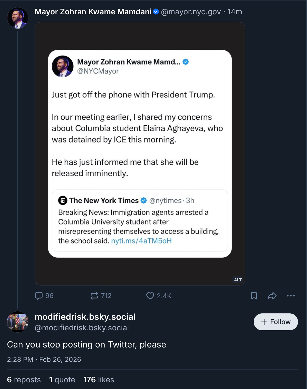Like the post with 2.4K likes
Screen dimensions: 307x389
tap(150, 296)
